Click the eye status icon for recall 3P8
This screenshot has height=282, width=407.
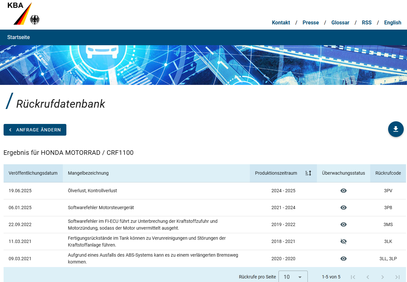[343, 208]
